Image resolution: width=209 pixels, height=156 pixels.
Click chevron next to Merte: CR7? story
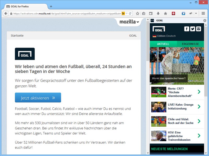(x=199, y=92)
